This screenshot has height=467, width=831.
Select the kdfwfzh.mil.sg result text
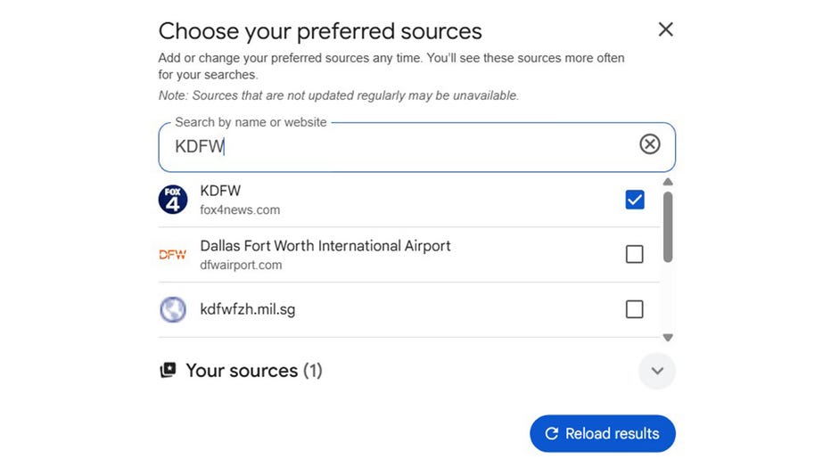pos(247,310)
